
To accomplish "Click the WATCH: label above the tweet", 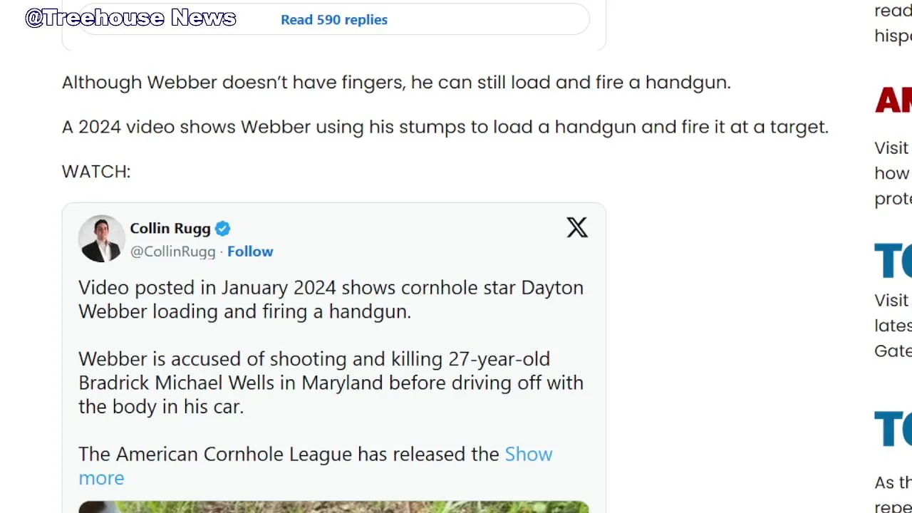I will click(x=96, y=172).
